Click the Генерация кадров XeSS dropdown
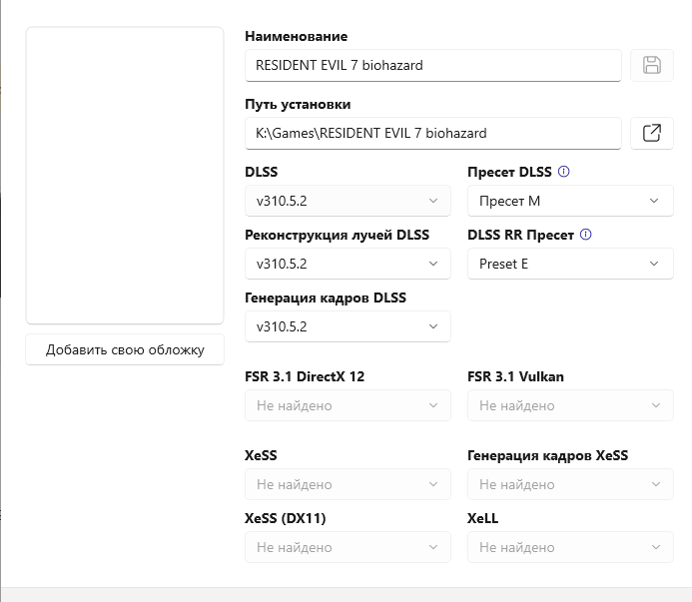 tap(569, 484)
